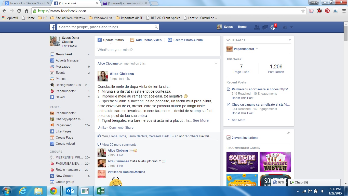Open 2 event invitations link
The image size is (348, 196).
click(x=245, y=138)
